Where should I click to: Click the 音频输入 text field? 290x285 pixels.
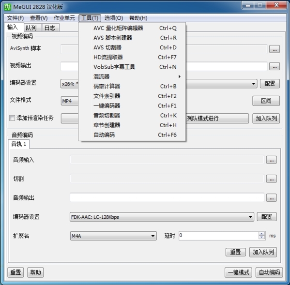[x=167, y=160]
